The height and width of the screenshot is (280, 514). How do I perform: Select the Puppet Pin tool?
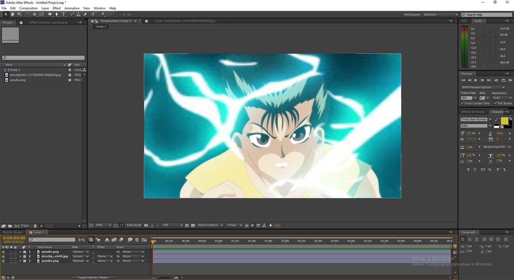coord(103,14)
